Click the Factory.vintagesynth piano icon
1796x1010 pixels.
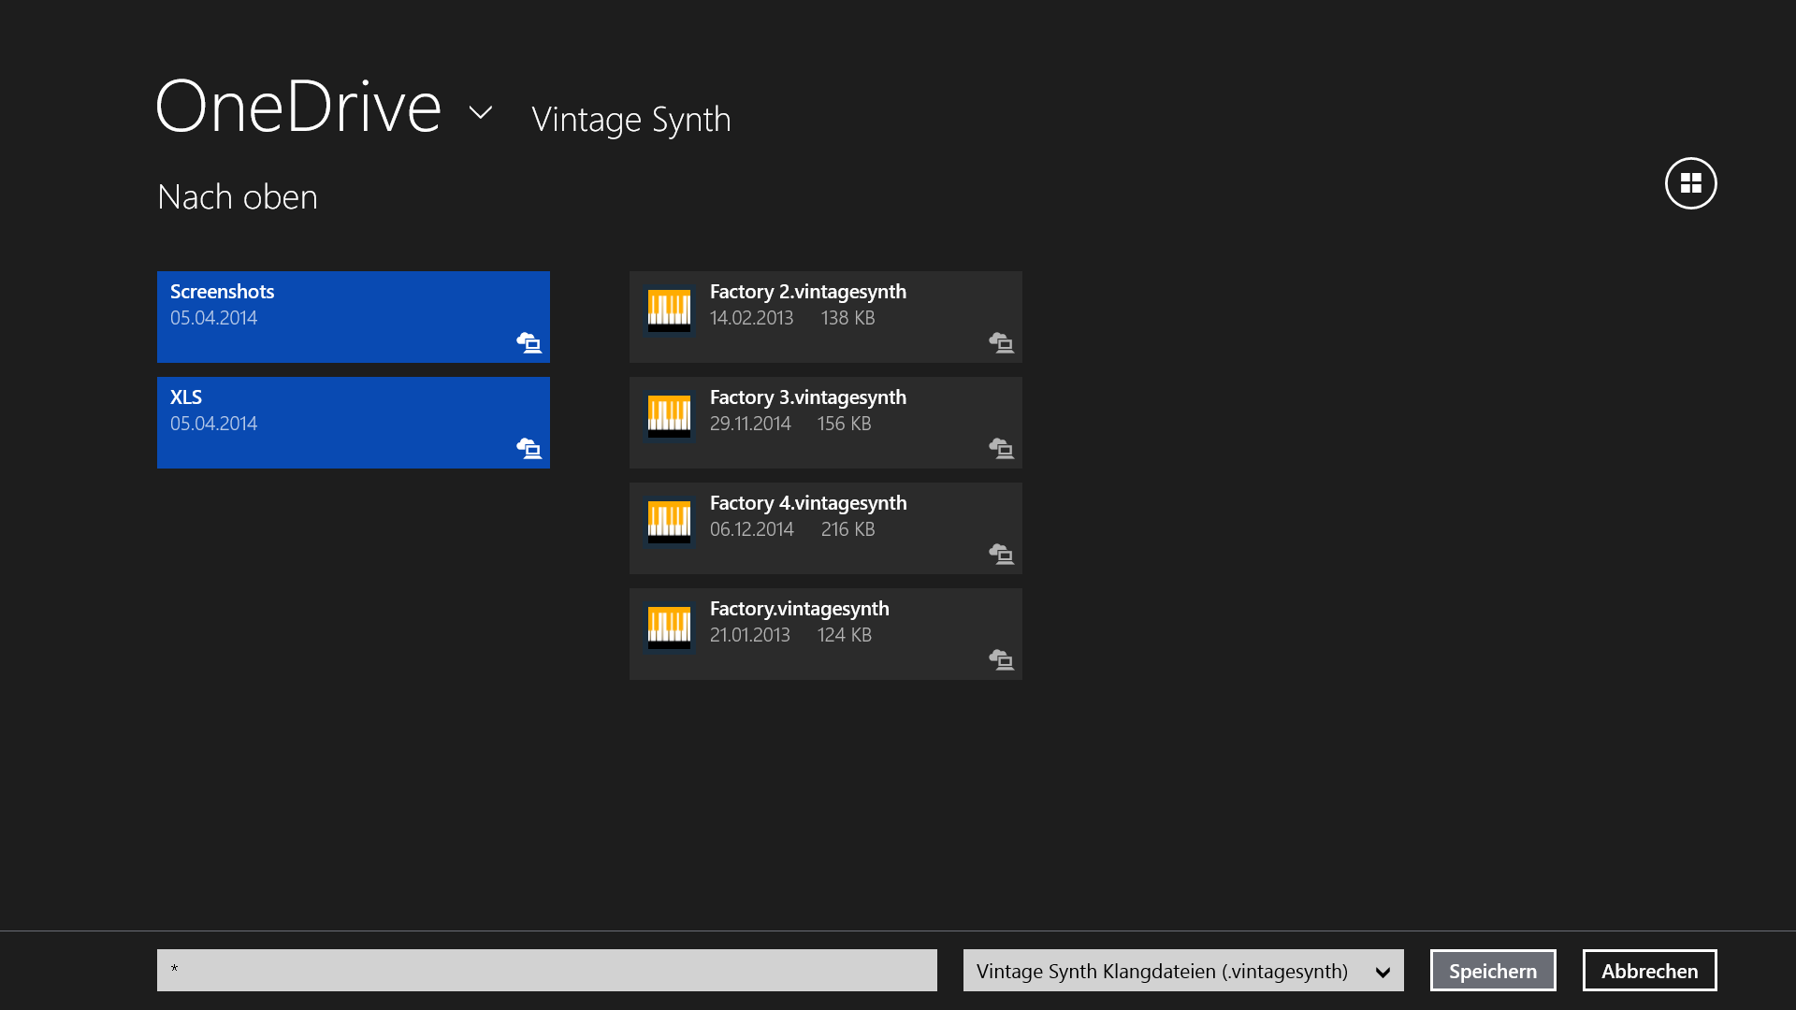(669, 627)
